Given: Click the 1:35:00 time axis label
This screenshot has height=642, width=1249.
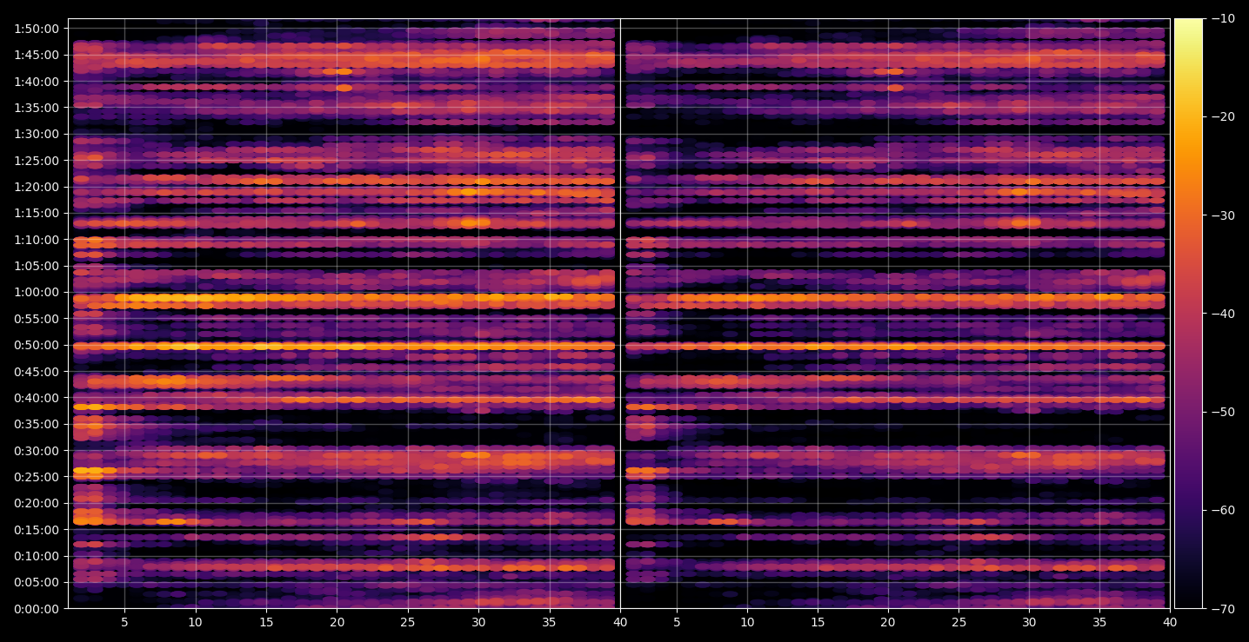Looking at the screenshot, I should 37,108.
